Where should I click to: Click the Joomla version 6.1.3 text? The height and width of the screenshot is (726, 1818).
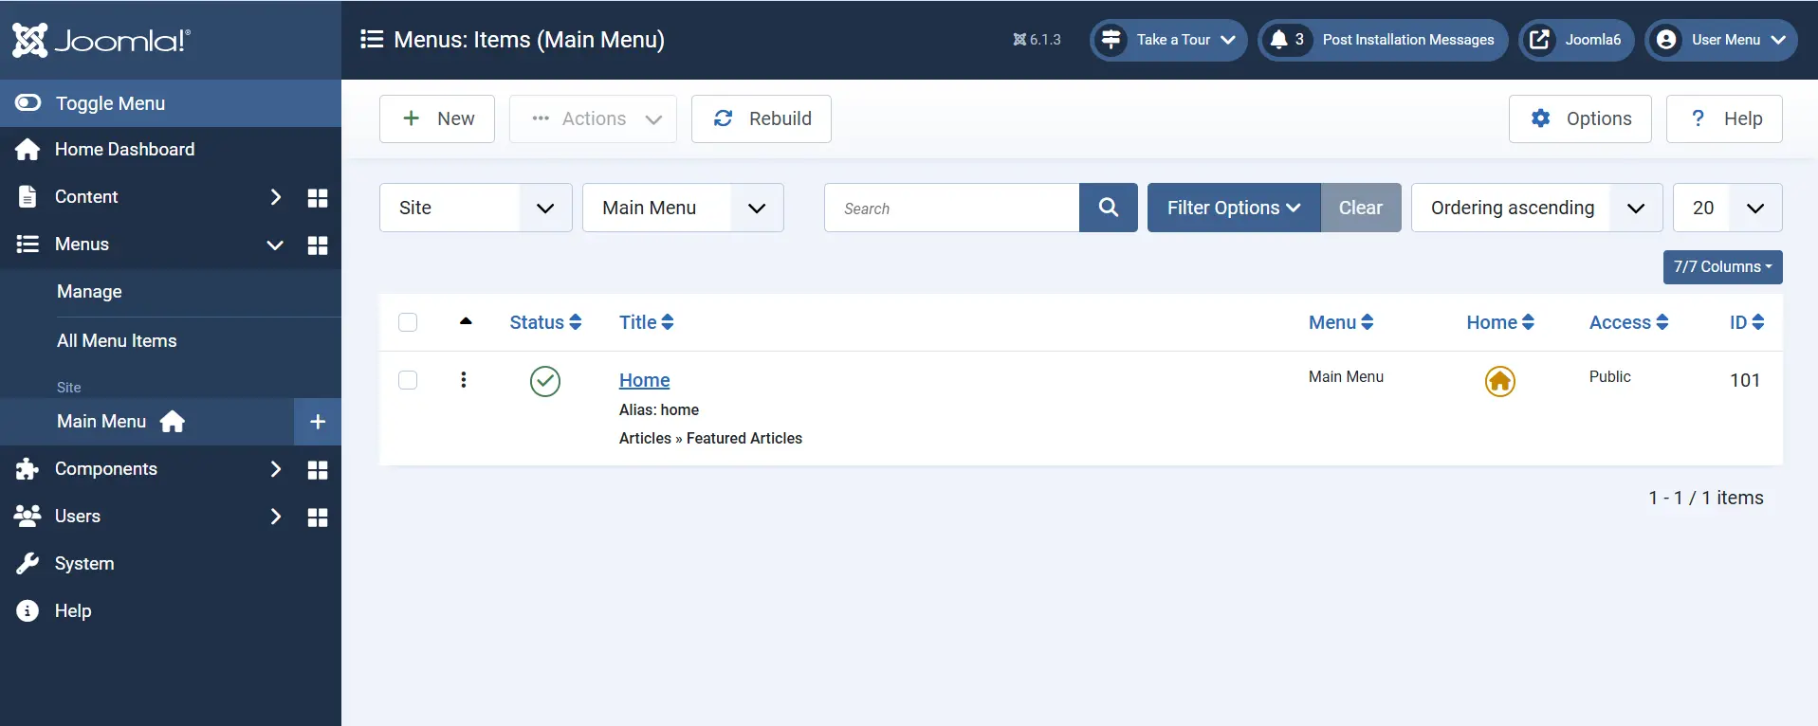1037,40
